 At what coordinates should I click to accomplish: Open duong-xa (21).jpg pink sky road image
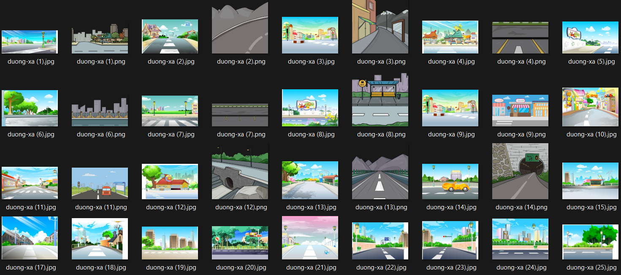(x=310, y=238)
